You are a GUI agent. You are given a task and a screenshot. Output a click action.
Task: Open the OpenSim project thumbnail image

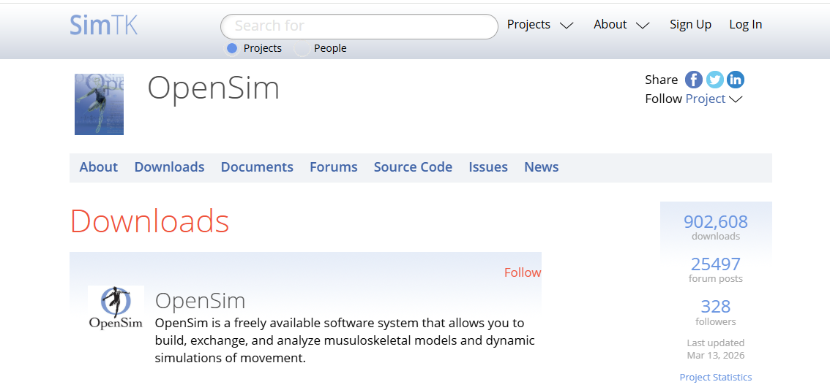99,104
